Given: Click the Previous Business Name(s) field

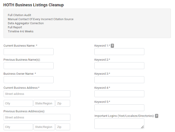Looking at the screenshot, I should (x=28, y=65).
